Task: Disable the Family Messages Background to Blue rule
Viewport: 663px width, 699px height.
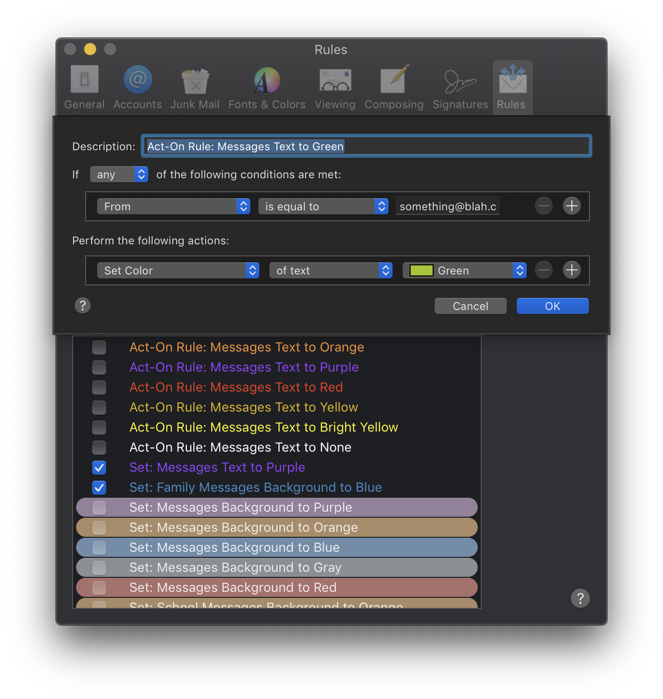Action: 99,487
